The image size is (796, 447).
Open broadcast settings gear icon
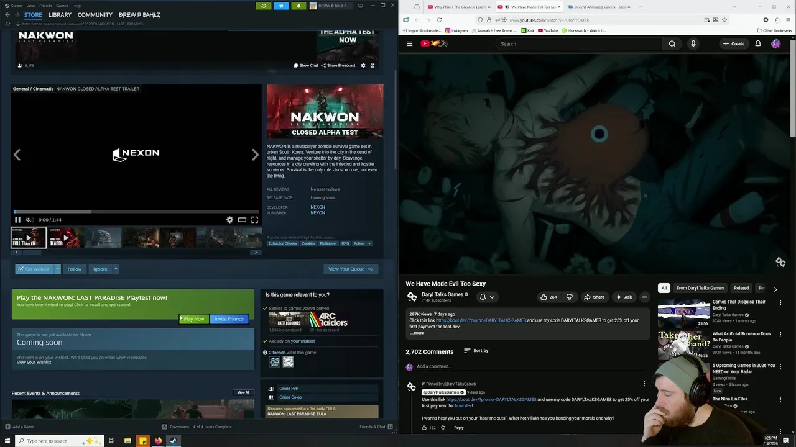tap(363, 65)
